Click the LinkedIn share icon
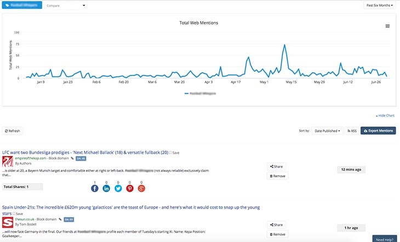The width and height of the screenshot is (400, 242). tap(106, 188)
